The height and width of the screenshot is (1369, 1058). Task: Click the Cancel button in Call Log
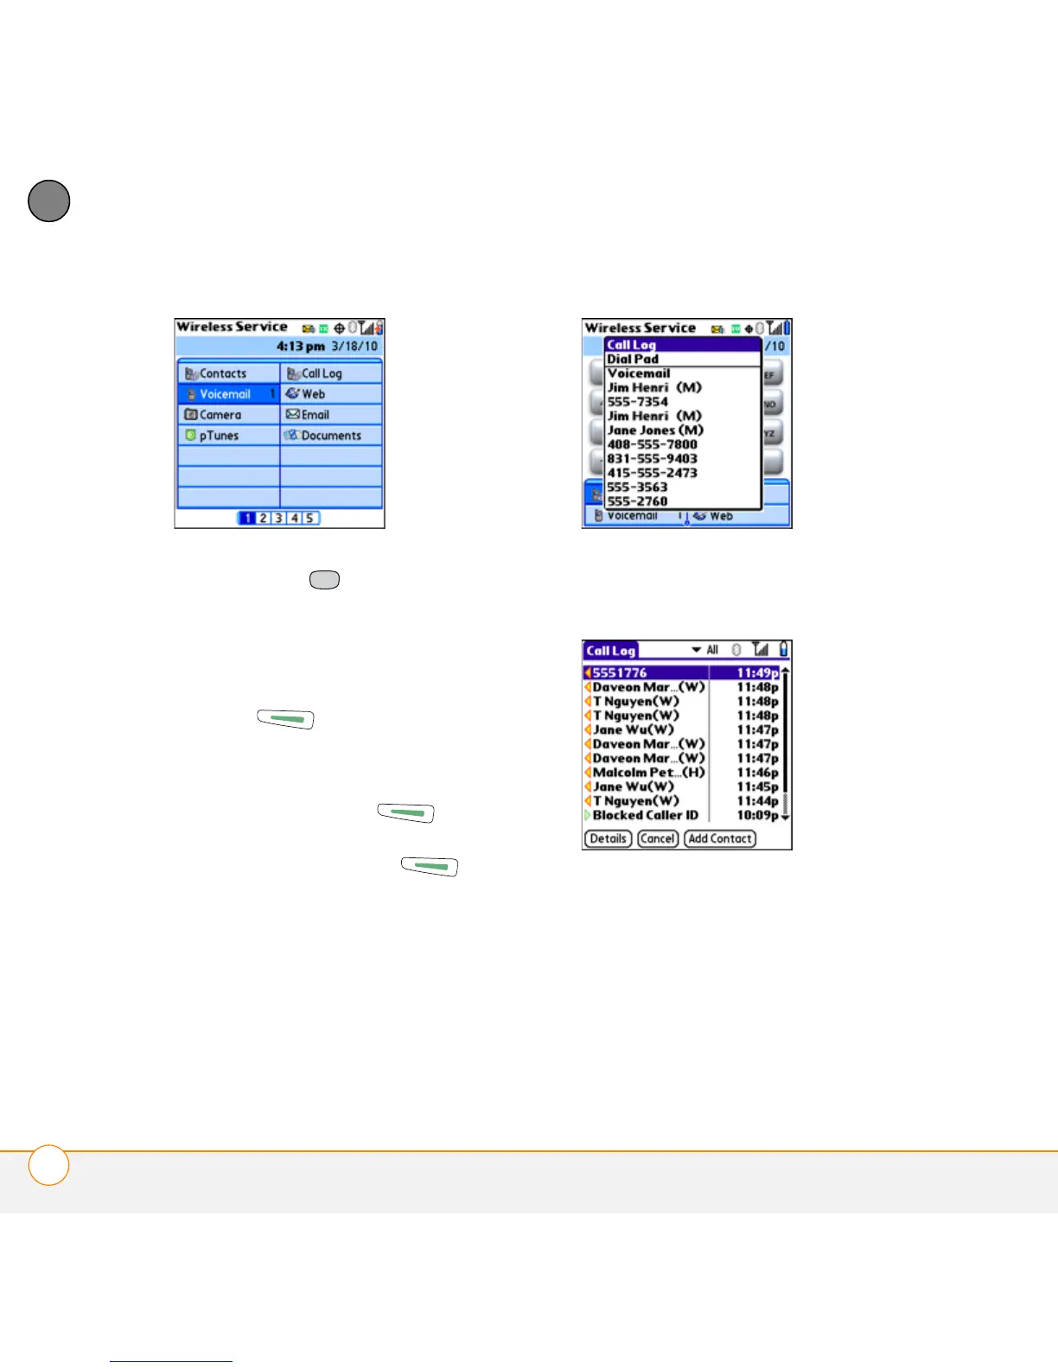658,838
